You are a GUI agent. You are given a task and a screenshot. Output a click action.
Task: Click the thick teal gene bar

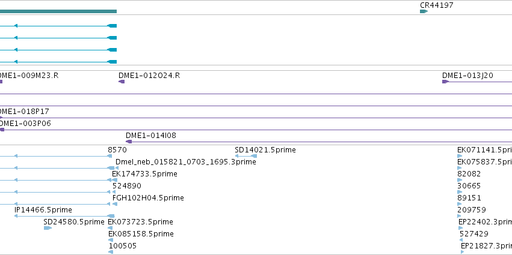(58, 11)
